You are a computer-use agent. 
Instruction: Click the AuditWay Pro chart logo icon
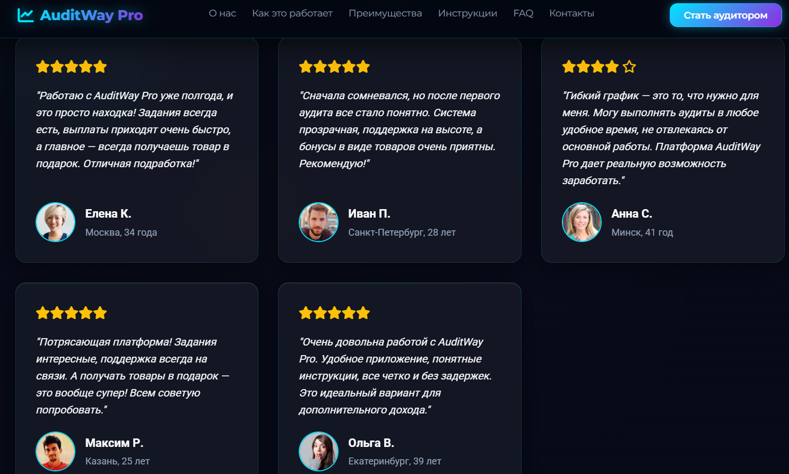coord(25,15)
